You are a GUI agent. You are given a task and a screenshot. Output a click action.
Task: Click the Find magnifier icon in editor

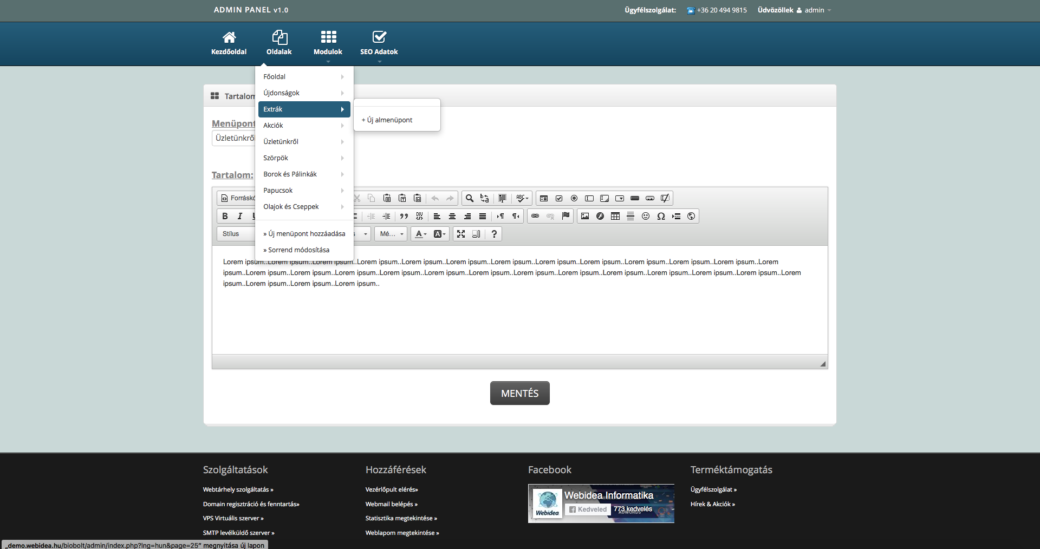(470, 198)
